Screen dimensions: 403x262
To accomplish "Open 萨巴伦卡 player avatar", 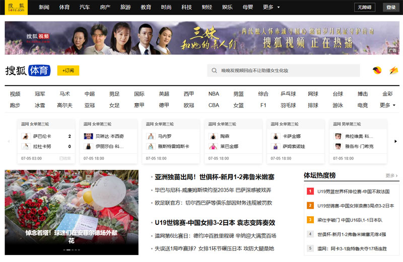I will click(x=26, y=136).
